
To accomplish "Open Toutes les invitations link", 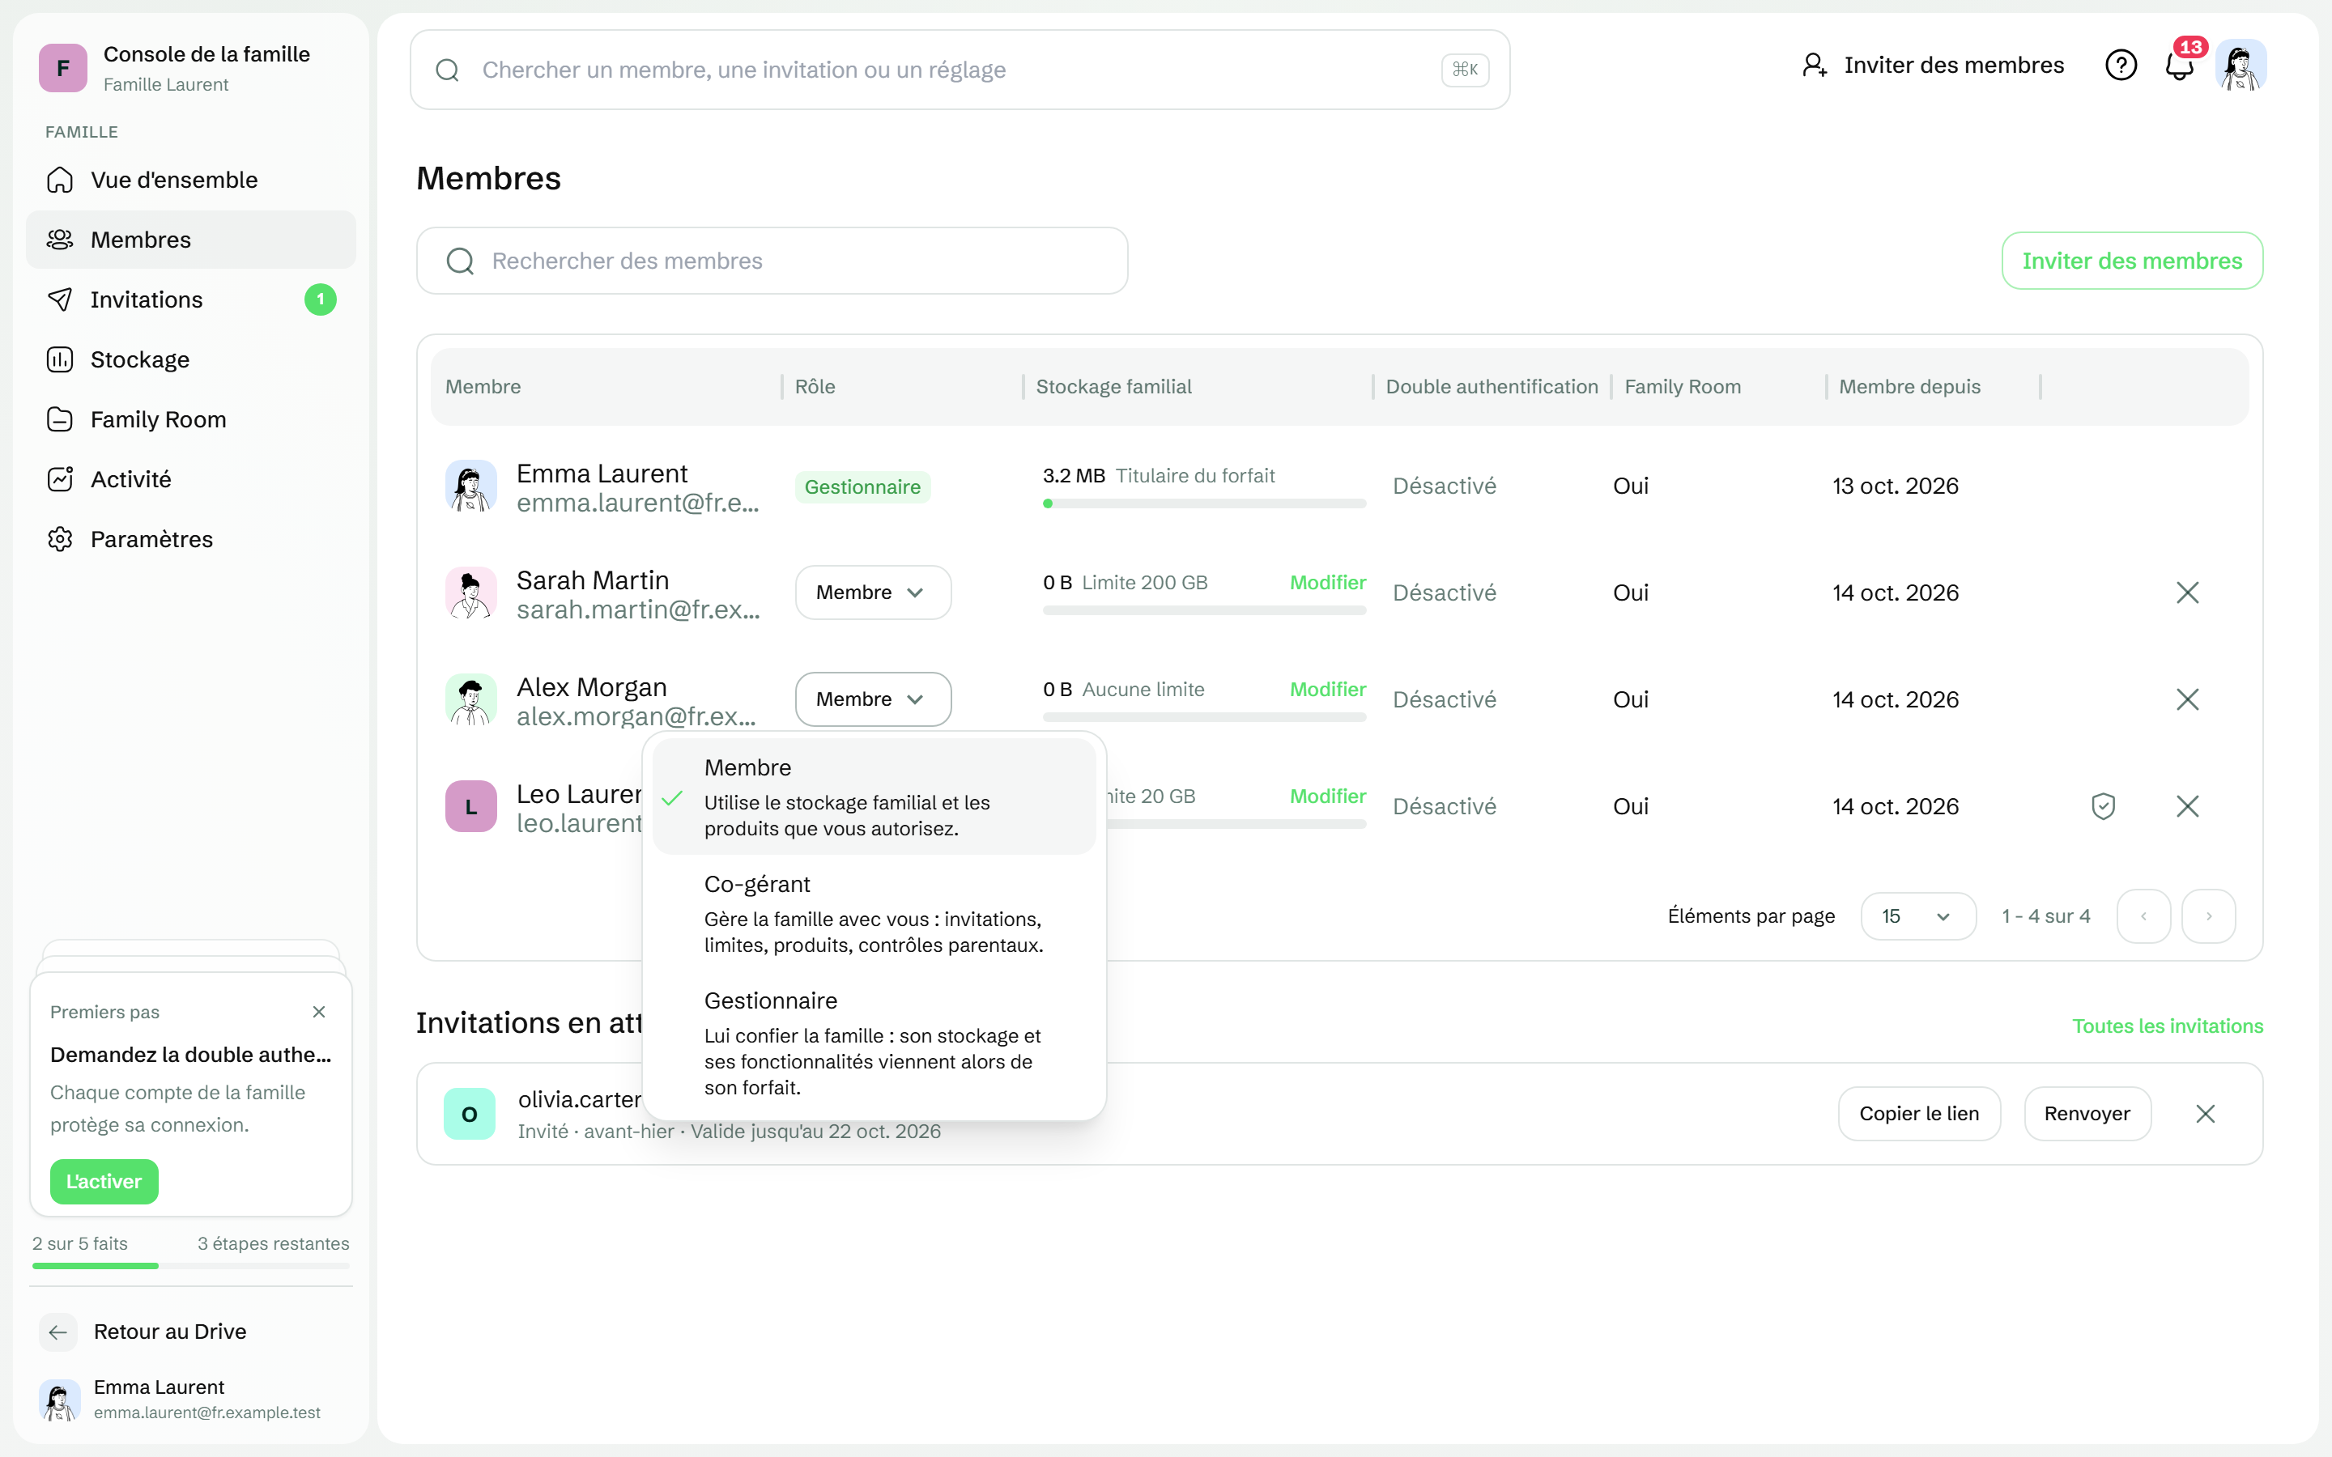I will pos(2167,1026).
